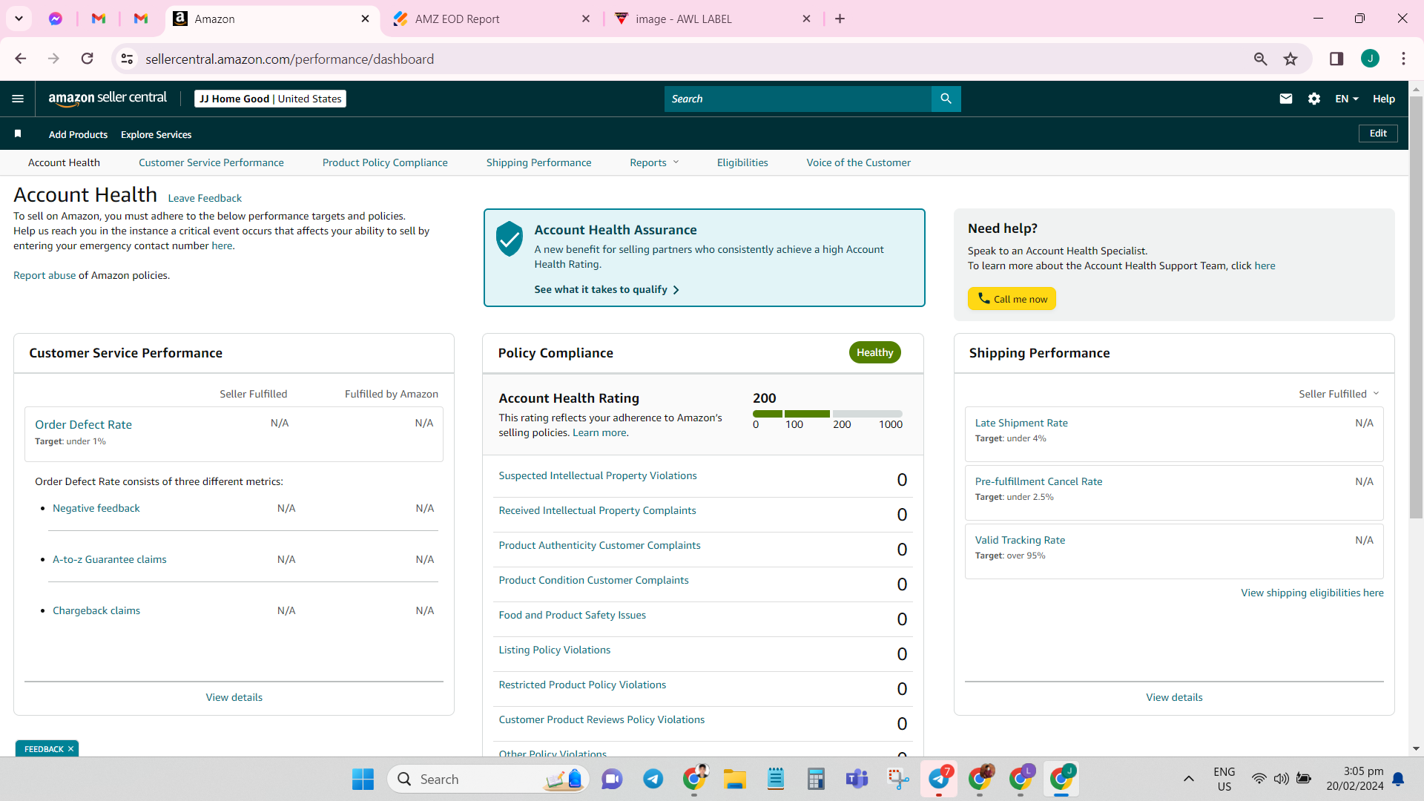Image resolution: width=1424 pixels, height=801 pixels.
Task: Open Listing Policy Violations link
Action: coord(555,650)
